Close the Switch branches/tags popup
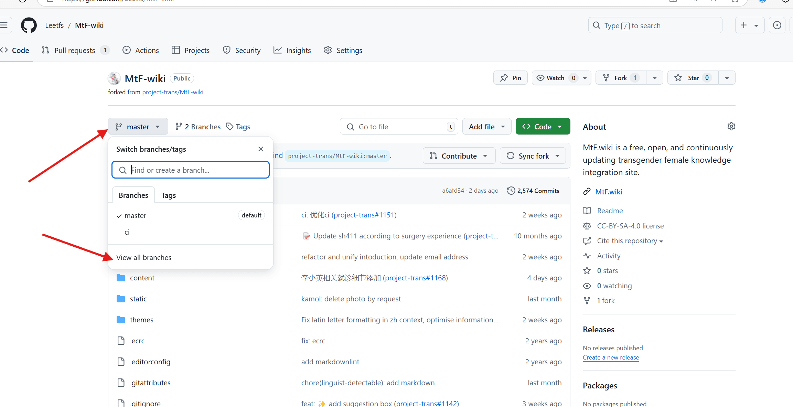Image resolution: width=793 pixels, height=407 pixels. 261,149
